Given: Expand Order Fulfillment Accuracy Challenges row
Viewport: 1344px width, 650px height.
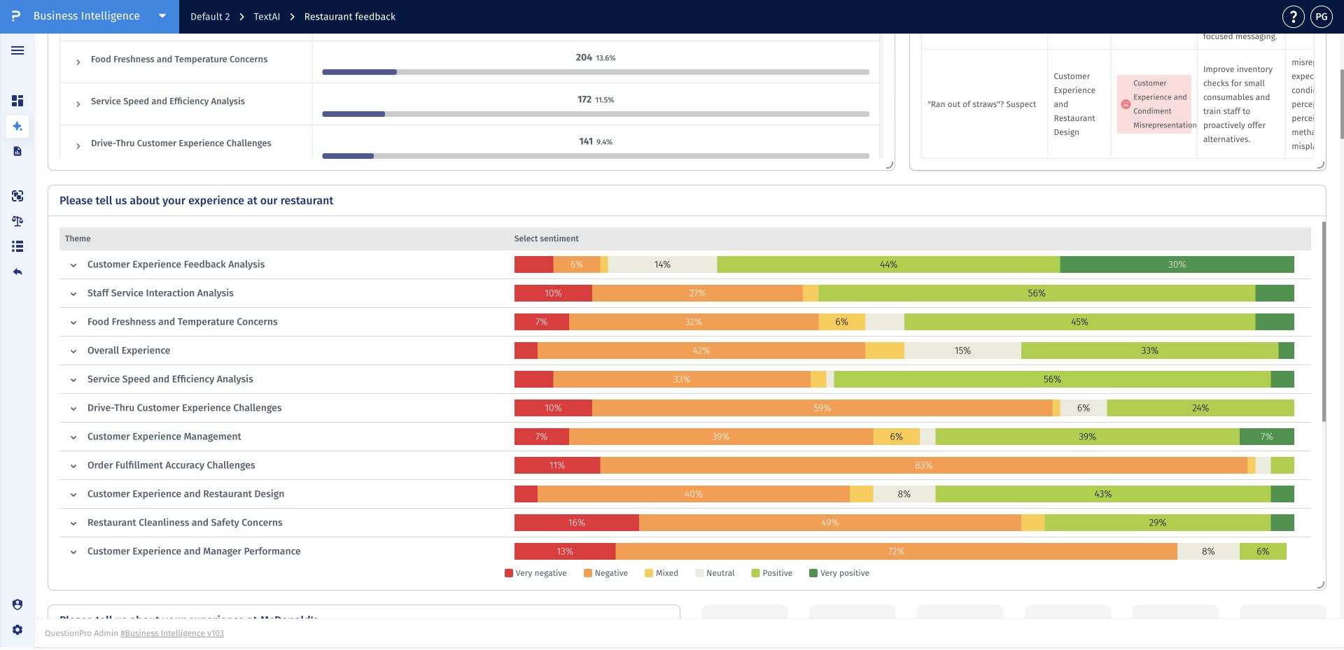Looking at the screenshot, I should tap(73, 466).
